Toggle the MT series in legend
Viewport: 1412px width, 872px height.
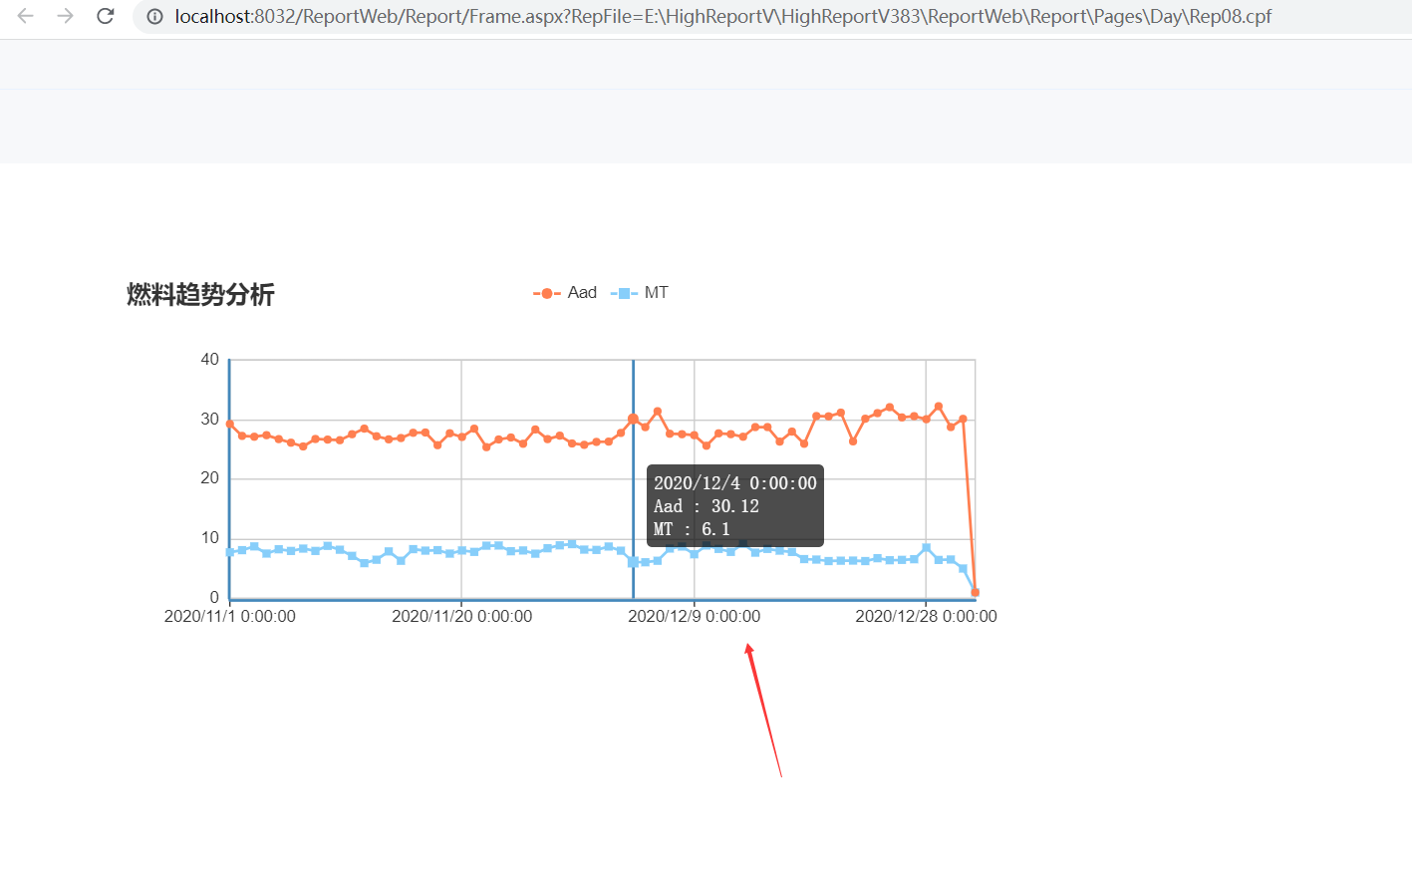tap(640, 293)
